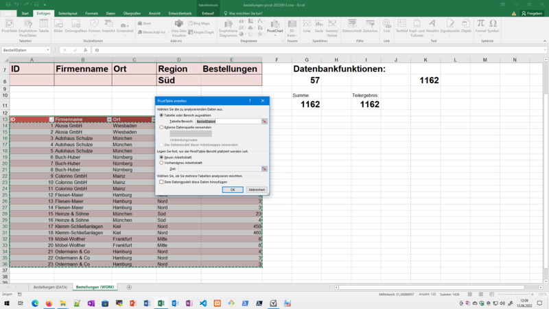Screen dimensions: 549x309
Task: Click the Tabelle/Bereich input field
Action: (x=229, y=122)
